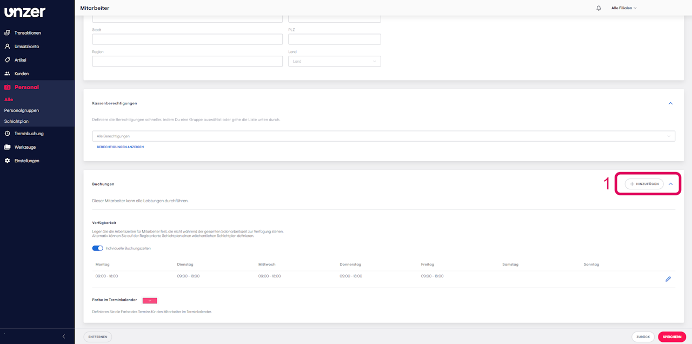Click the Sonntag column header

(591, 264)
